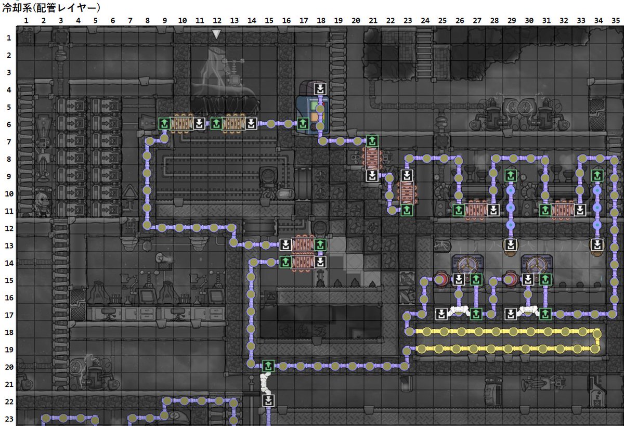
Task: Click white input port at column 18, row 14
Action: tap(321, 262)
